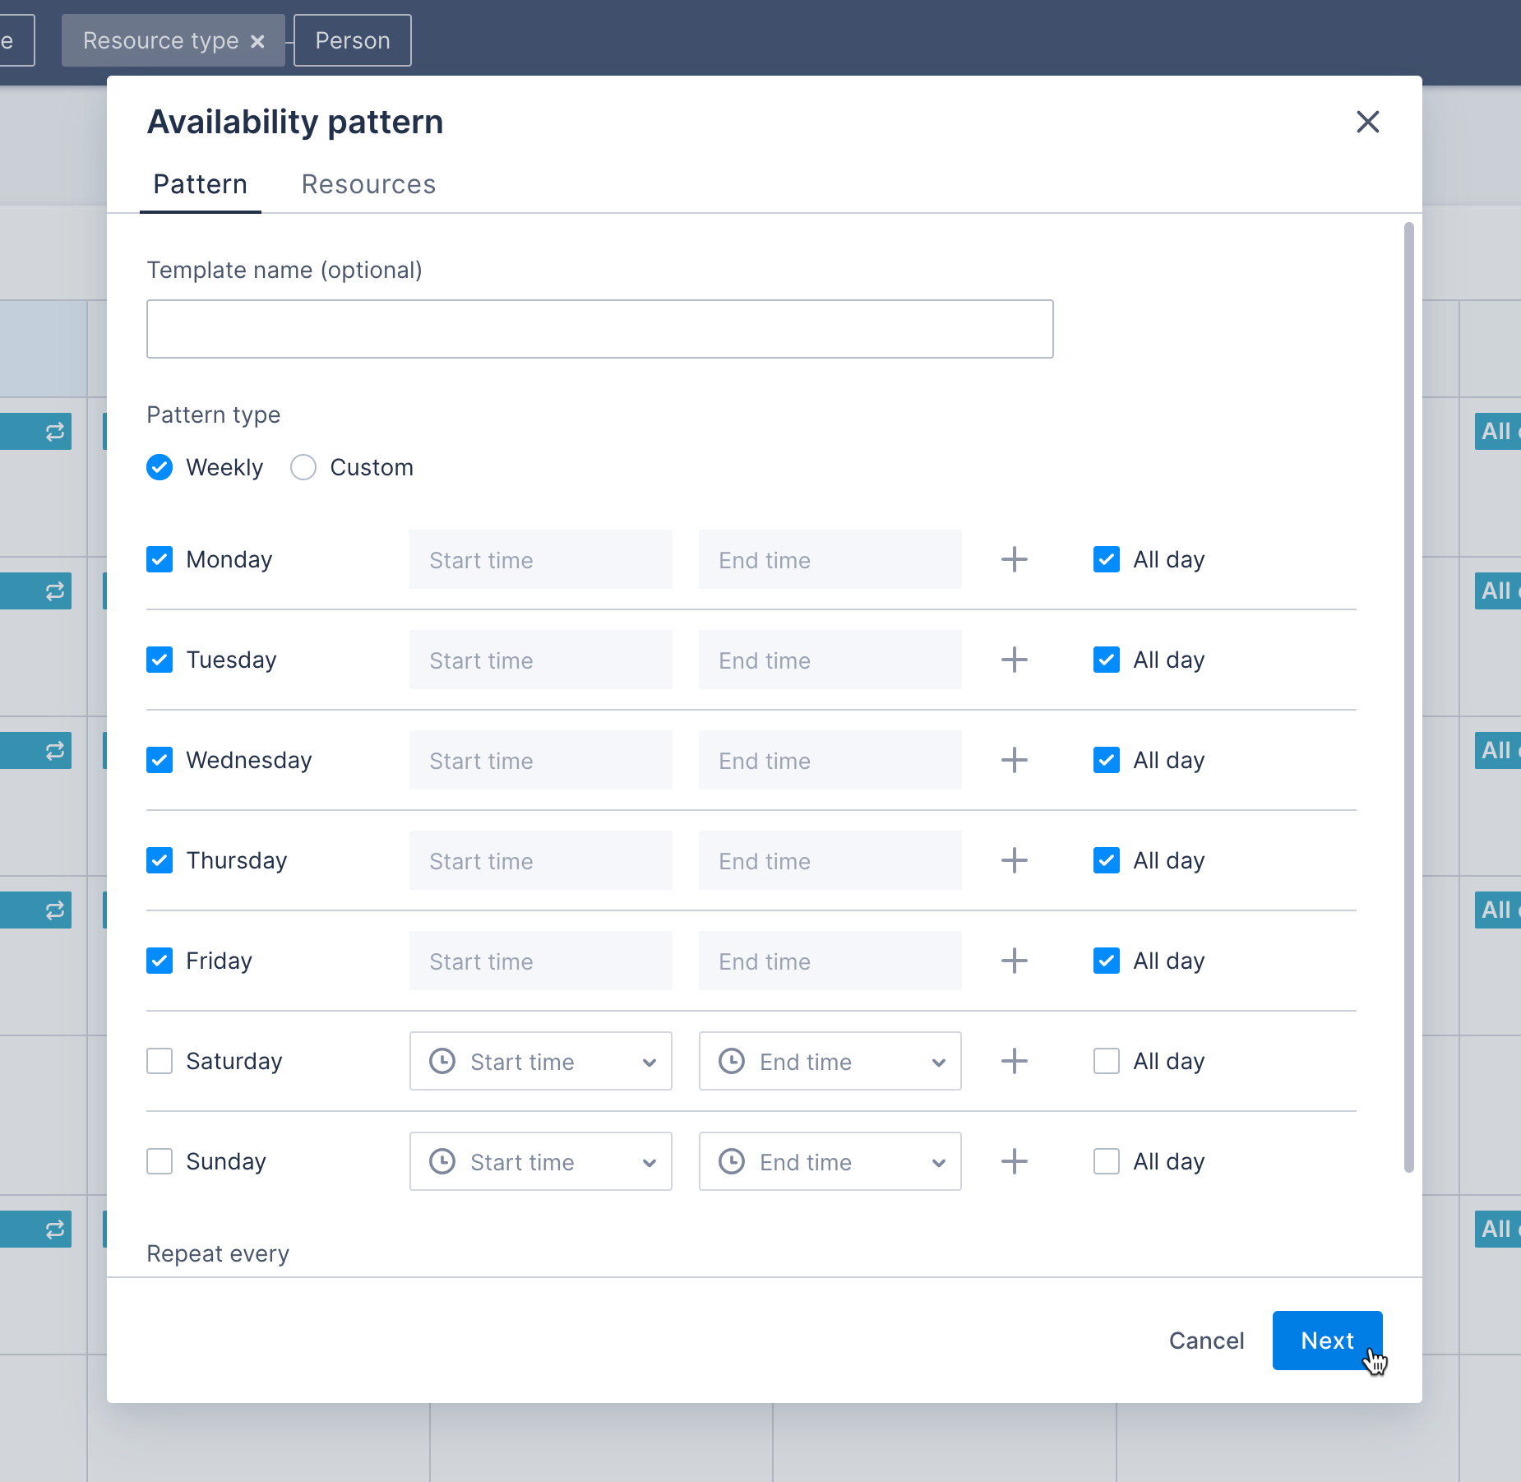
Task: Add a time slot for Saturday
Action: (1014, 1061)
